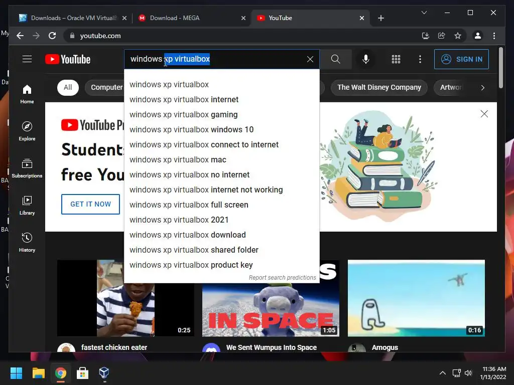Open a new browser tab
Viewport: 514px width, 385px height.
point(380,18)
